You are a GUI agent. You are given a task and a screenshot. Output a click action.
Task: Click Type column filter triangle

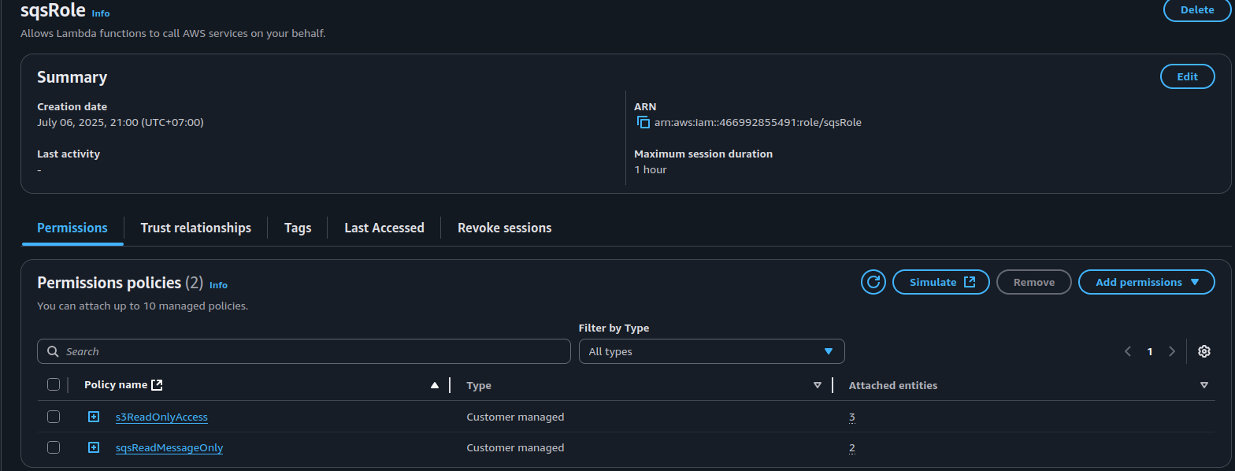click(817, 385)
